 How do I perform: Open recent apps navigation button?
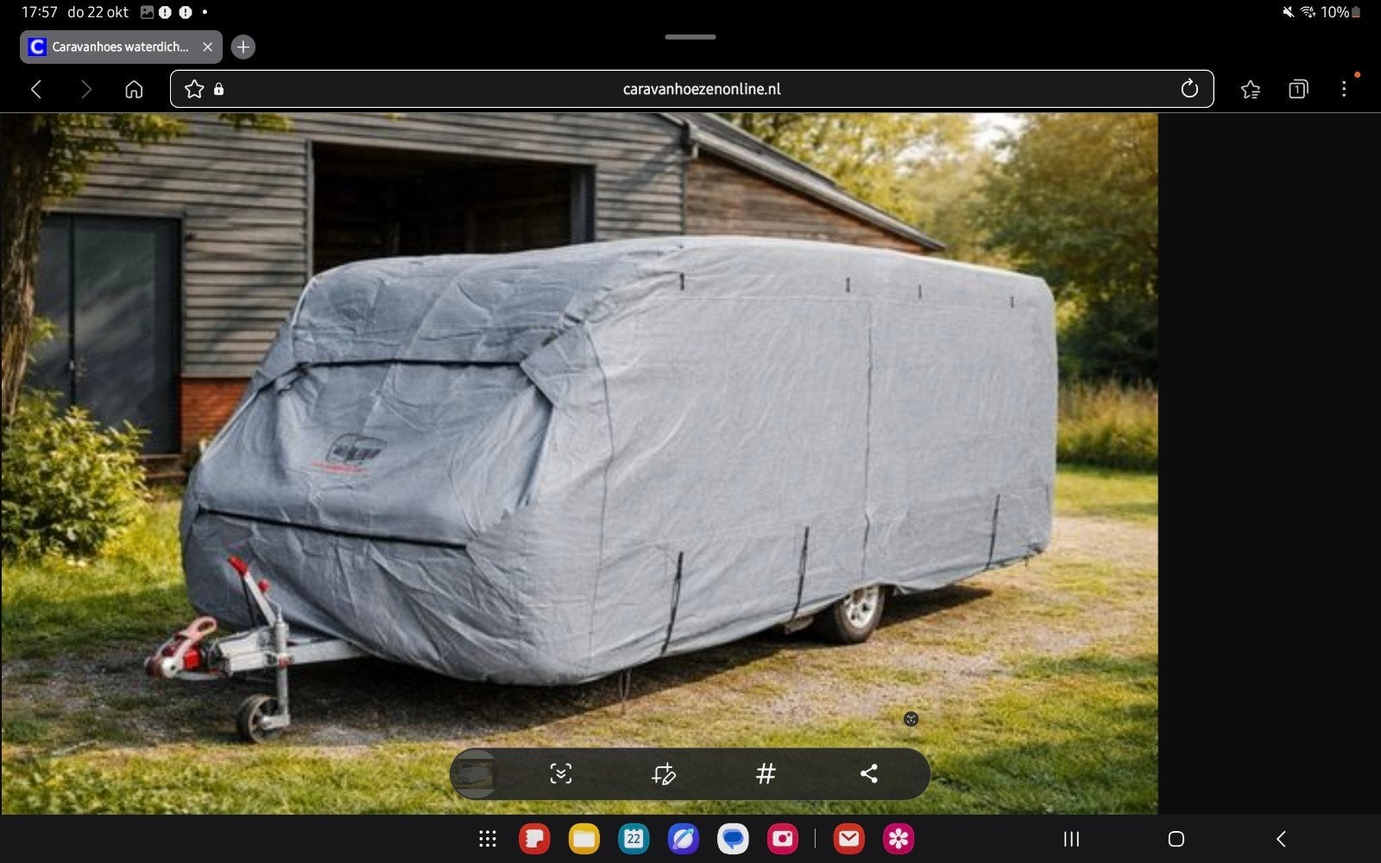click(x=1071, y=839)
